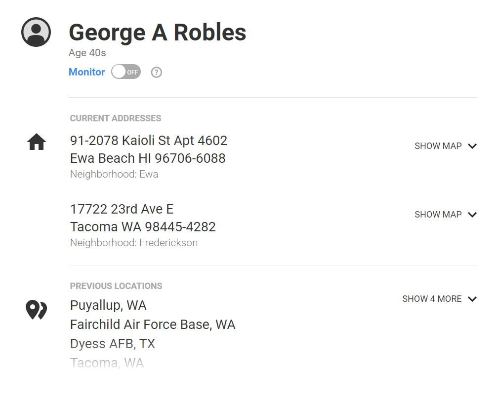Expand Show Map for Kaioli St address

[446, 146]
